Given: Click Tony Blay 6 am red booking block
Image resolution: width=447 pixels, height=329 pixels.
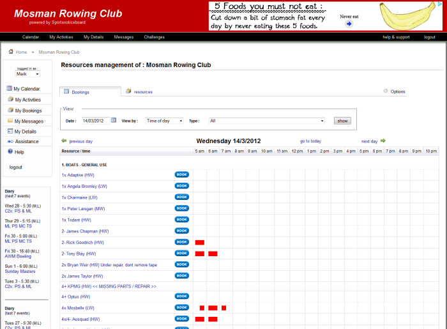Looking at the screenshot, I should [x=213, y=254].
